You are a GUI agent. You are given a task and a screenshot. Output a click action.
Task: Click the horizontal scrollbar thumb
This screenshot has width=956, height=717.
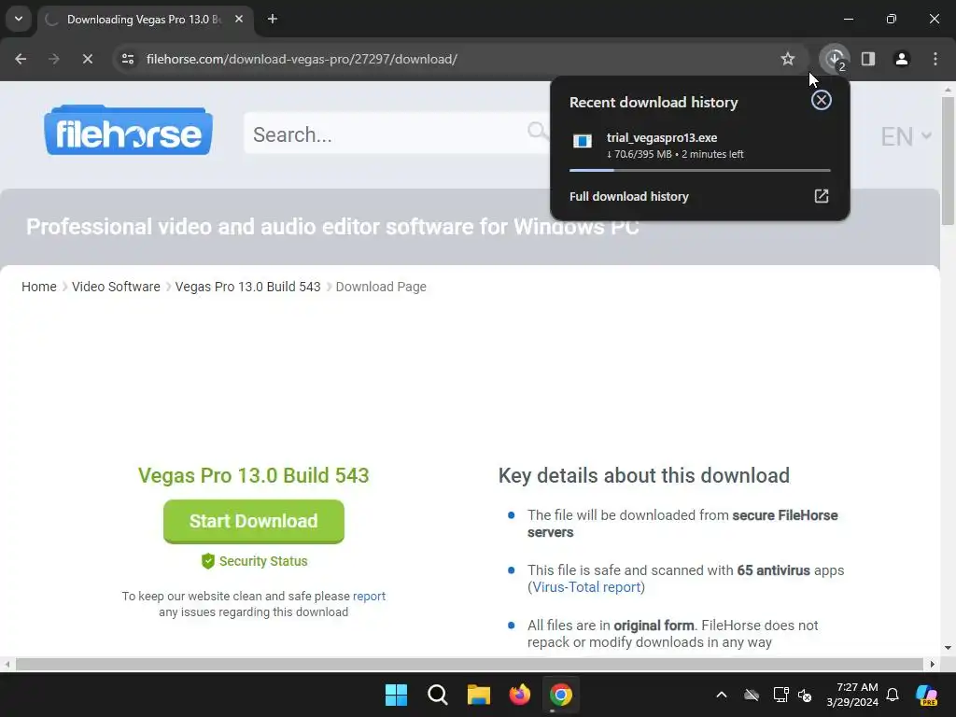(x=470, y=664)
